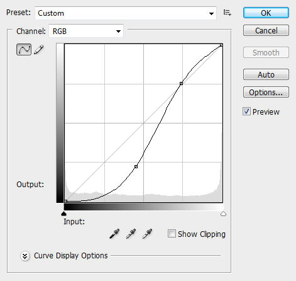Screen dimensions: 296x281
Task: Pick the white point eyedropper
Action: (147, 234)
